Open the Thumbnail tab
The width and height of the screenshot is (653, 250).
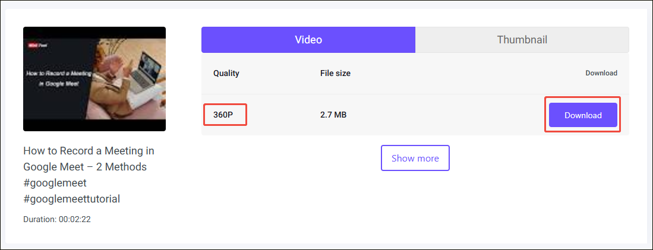pyautogui.click(x=522, y=40)
